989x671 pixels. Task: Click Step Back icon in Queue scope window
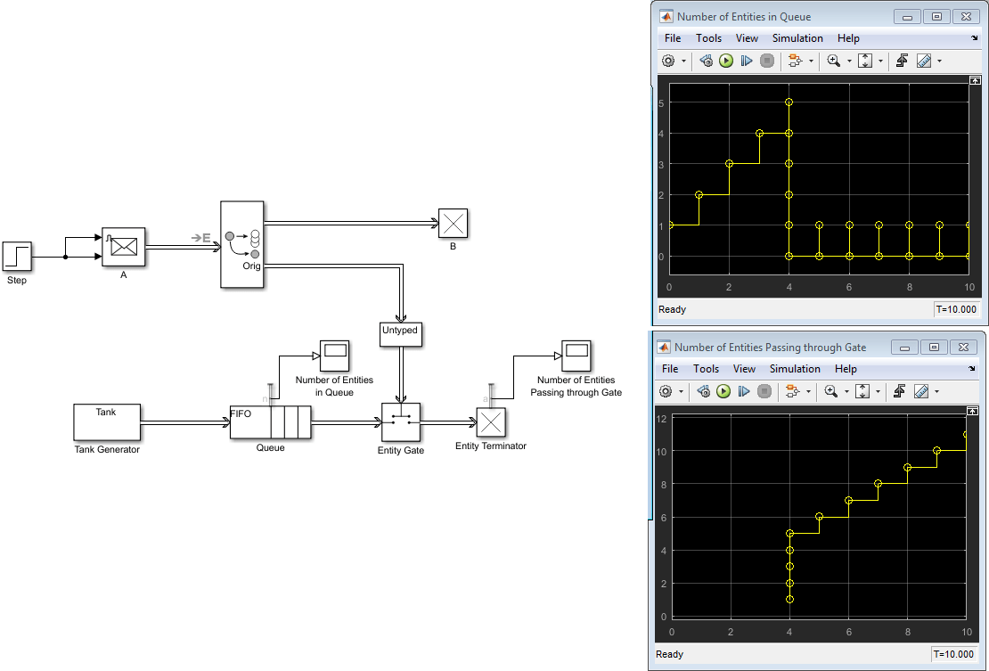click(707, 61)
